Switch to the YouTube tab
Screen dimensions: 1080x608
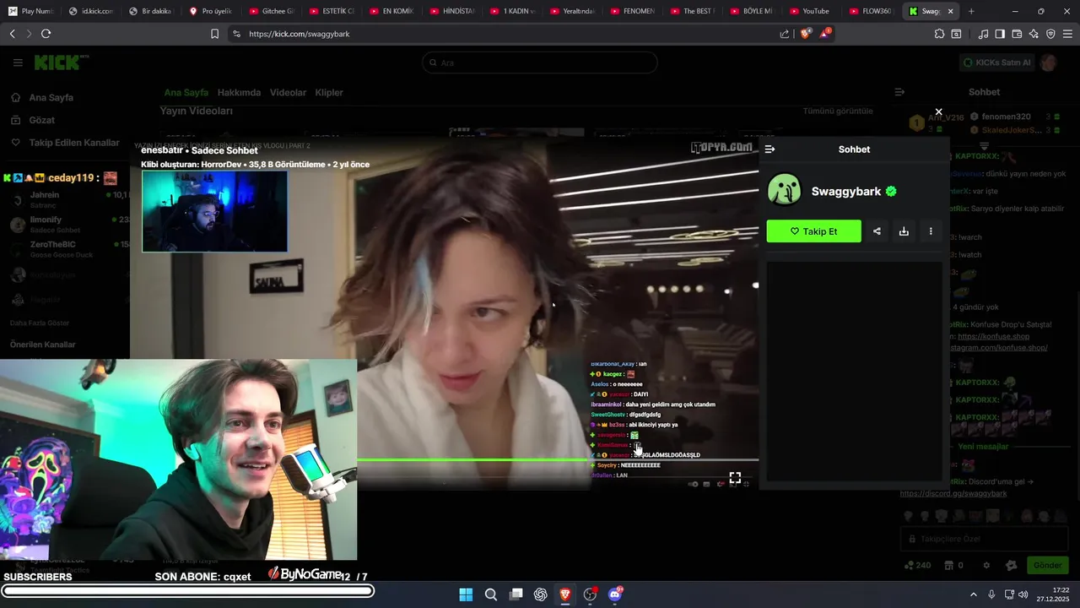810,11
